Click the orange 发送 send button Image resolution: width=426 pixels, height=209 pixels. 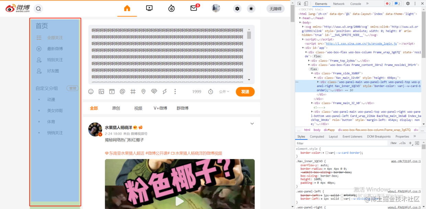coord(245,92)
